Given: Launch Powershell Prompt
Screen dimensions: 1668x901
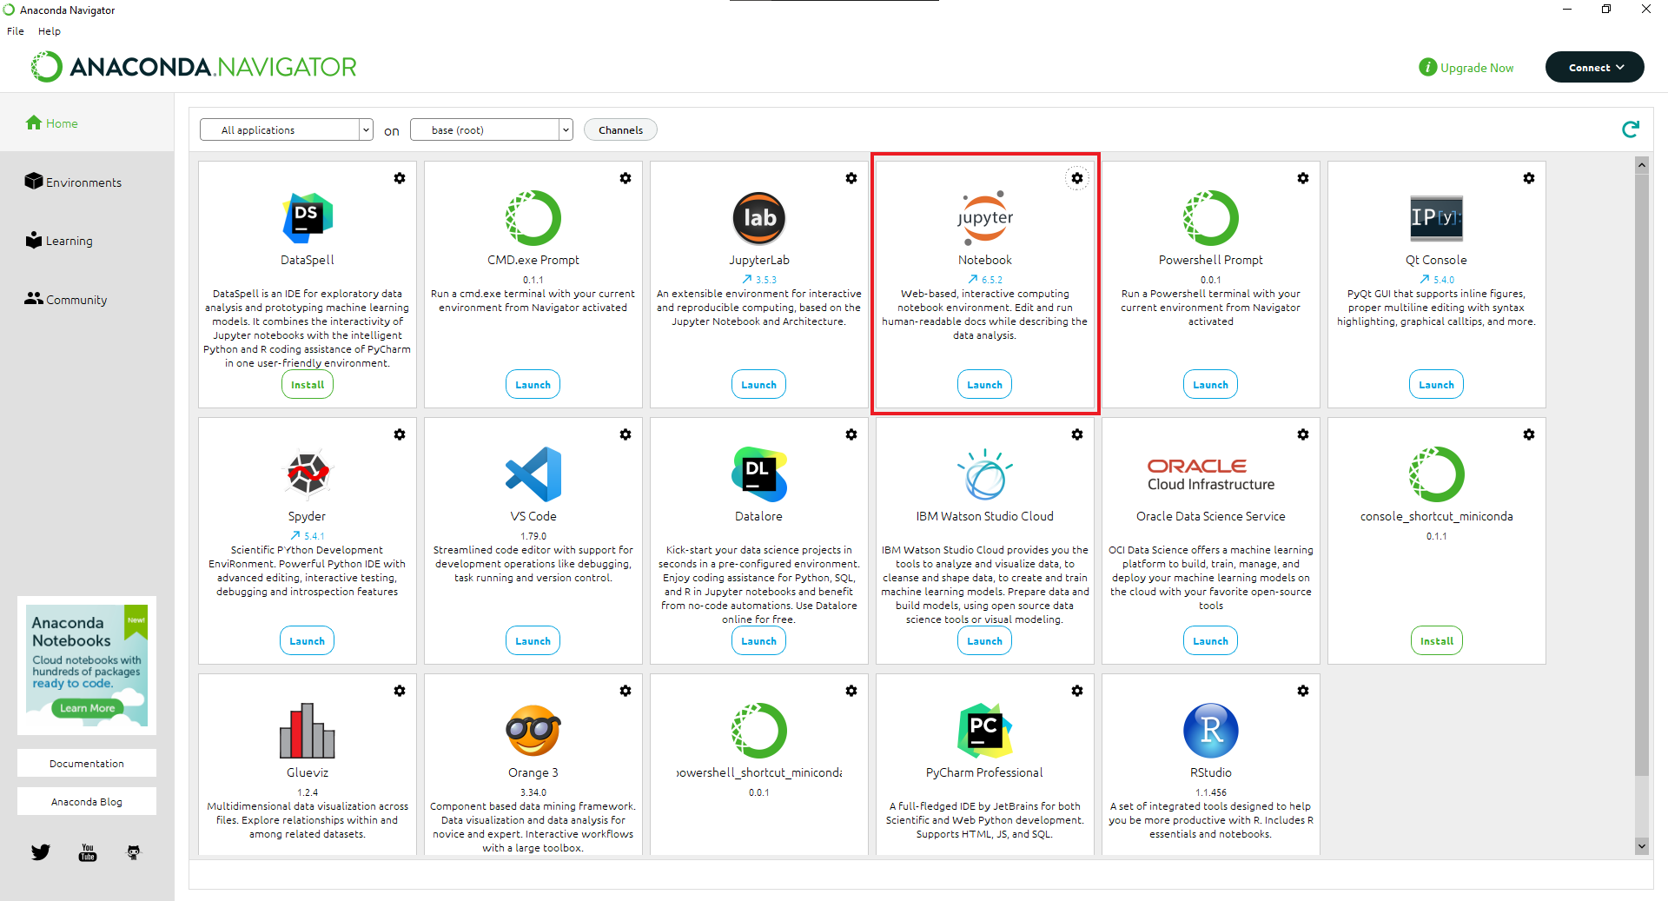Looking at the screenshot, I should pyautogui.click(x=1211, y=384).
